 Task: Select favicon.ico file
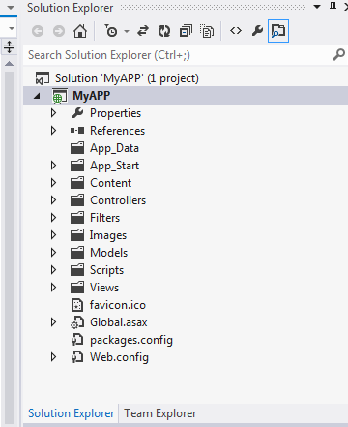click(x=118, y=305)
